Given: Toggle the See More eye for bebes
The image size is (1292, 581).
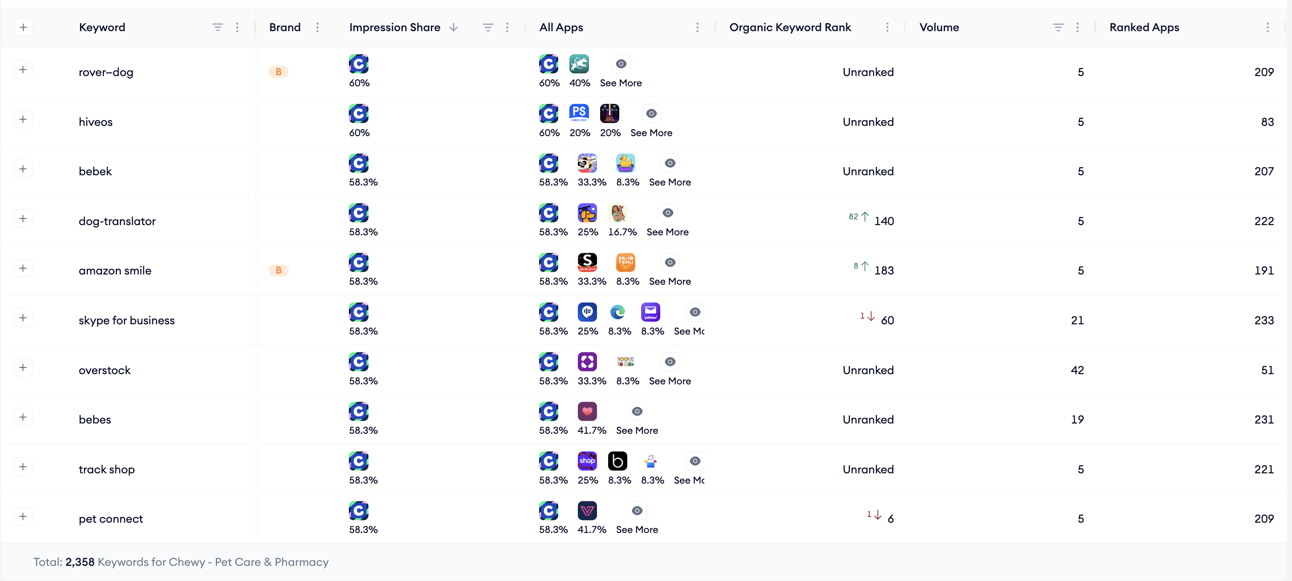Looking at the screenshot, I should (x=637, y=411).
